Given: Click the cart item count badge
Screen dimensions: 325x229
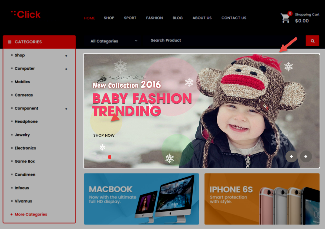Looking at the screenshot, I should 290,14.
